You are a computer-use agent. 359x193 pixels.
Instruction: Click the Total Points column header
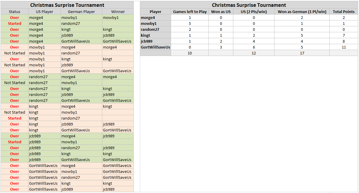(x=344, y=12)
